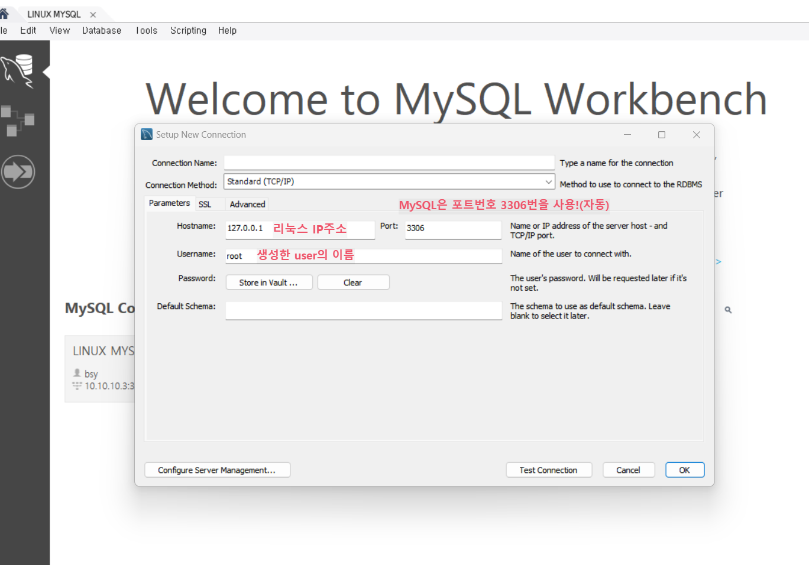Click the connections search magnifier icon
809x565 pixels.
[728, 310]
